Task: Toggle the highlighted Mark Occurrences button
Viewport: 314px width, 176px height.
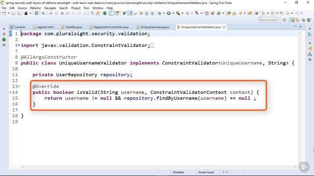Action: tap(130, 13)
